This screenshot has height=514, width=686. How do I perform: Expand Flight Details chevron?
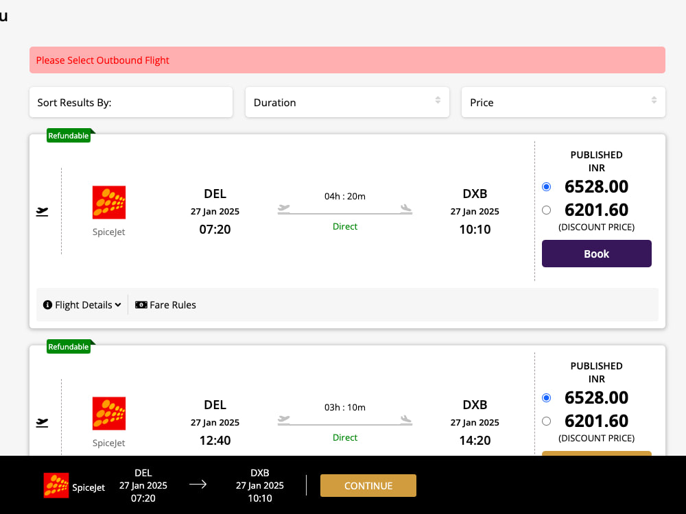118,305
